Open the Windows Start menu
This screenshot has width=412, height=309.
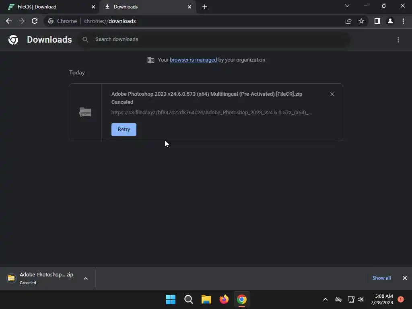click(x=171, y=299)
